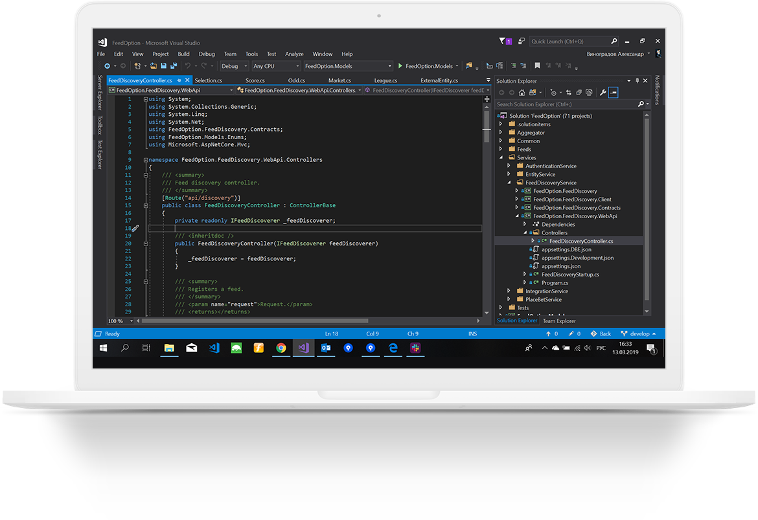Collapse the FeedDiscoveryService folder
Viewport: 758px width, 520px height.
pyautogui.click(x=509, y=183)
